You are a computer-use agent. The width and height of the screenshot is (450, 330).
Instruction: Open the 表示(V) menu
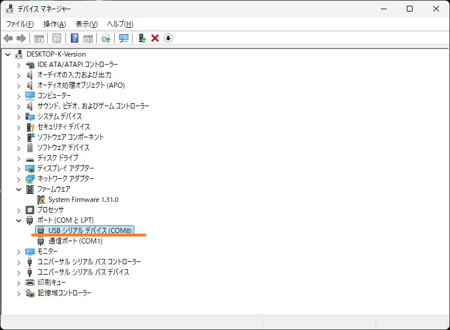pos(86,24)
